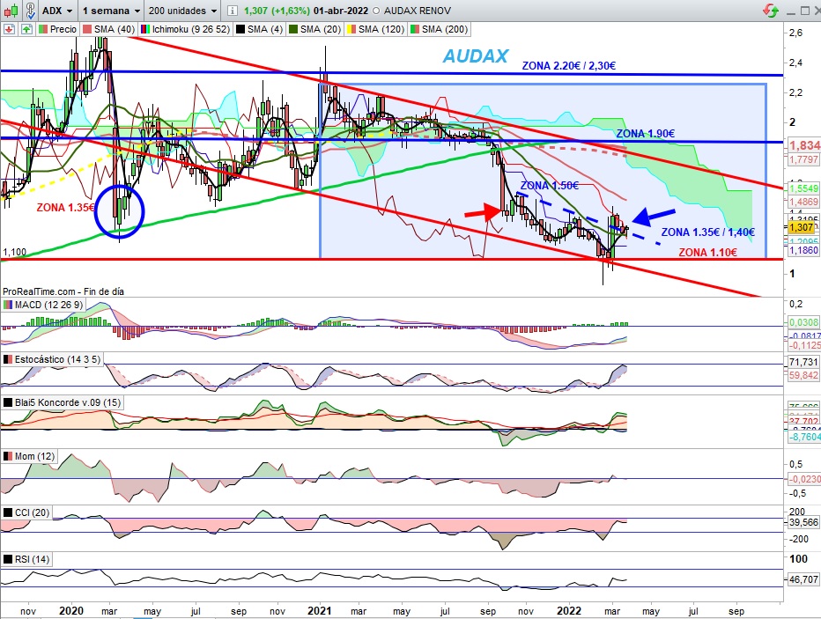This screenshot has width=821, height=619.
Task: Click the 2020 label on time axis
Action: coord(71,610)
